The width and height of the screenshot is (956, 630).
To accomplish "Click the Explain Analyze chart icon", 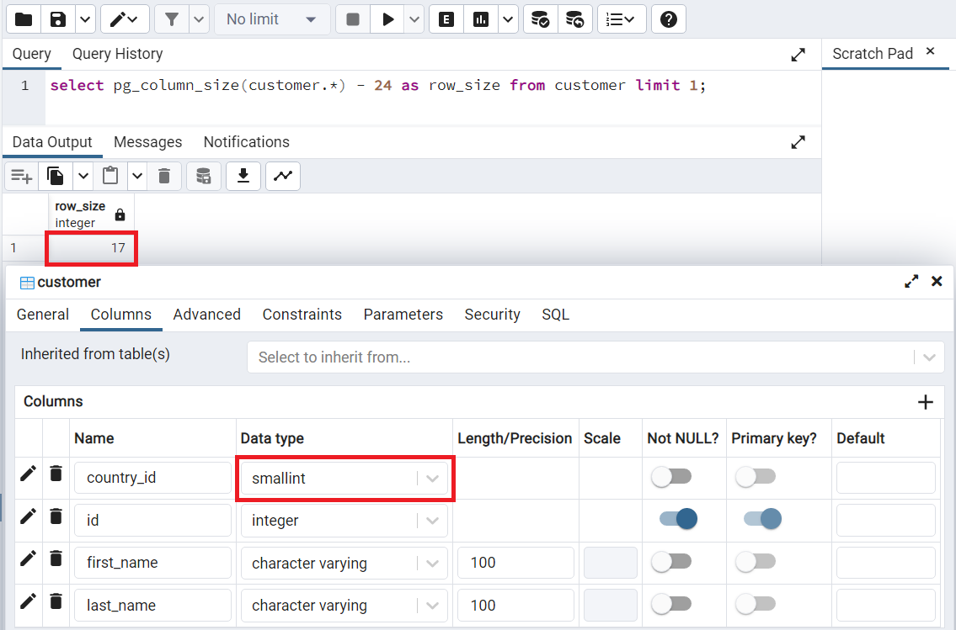I will click(481, 19).
